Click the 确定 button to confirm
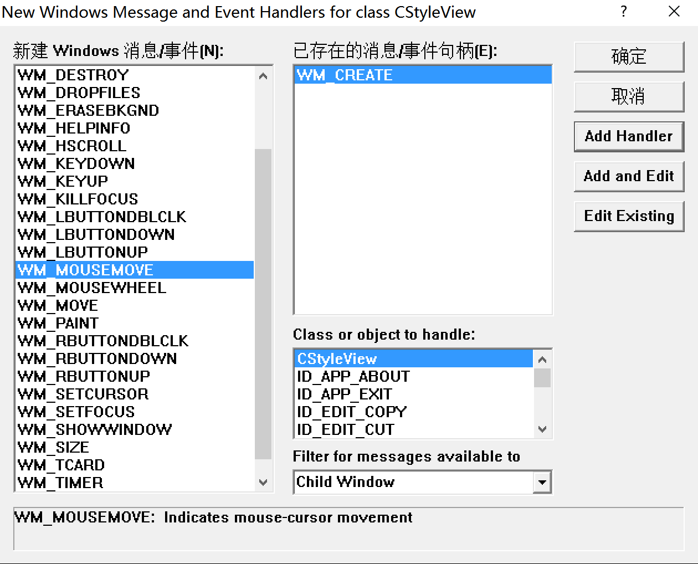This screenshot has width=698, height=564. point(629,57)
